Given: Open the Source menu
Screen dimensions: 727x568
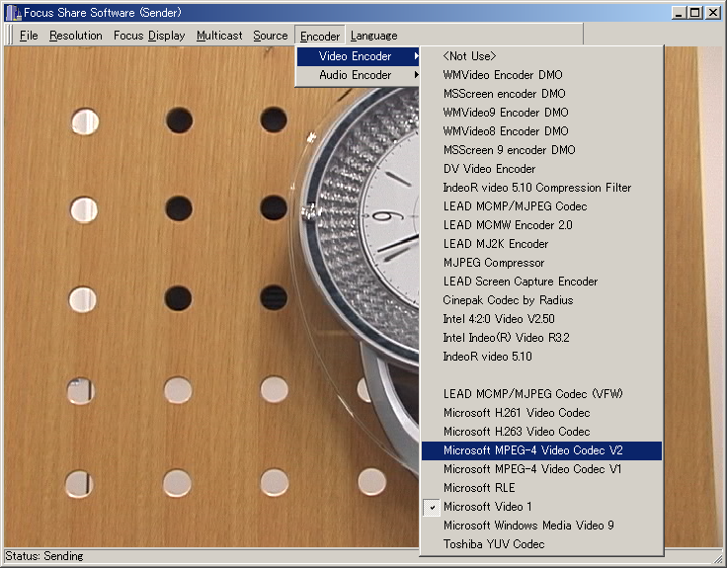Looking at the screenshot, I should (x=271, y=36).
